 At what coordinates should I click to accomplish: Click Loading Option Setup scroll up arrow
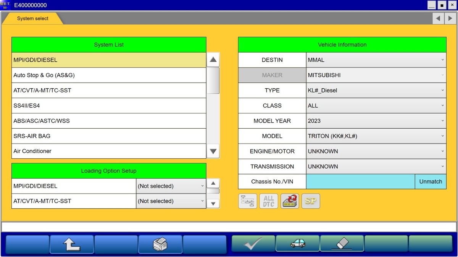(x=213, y=184)
